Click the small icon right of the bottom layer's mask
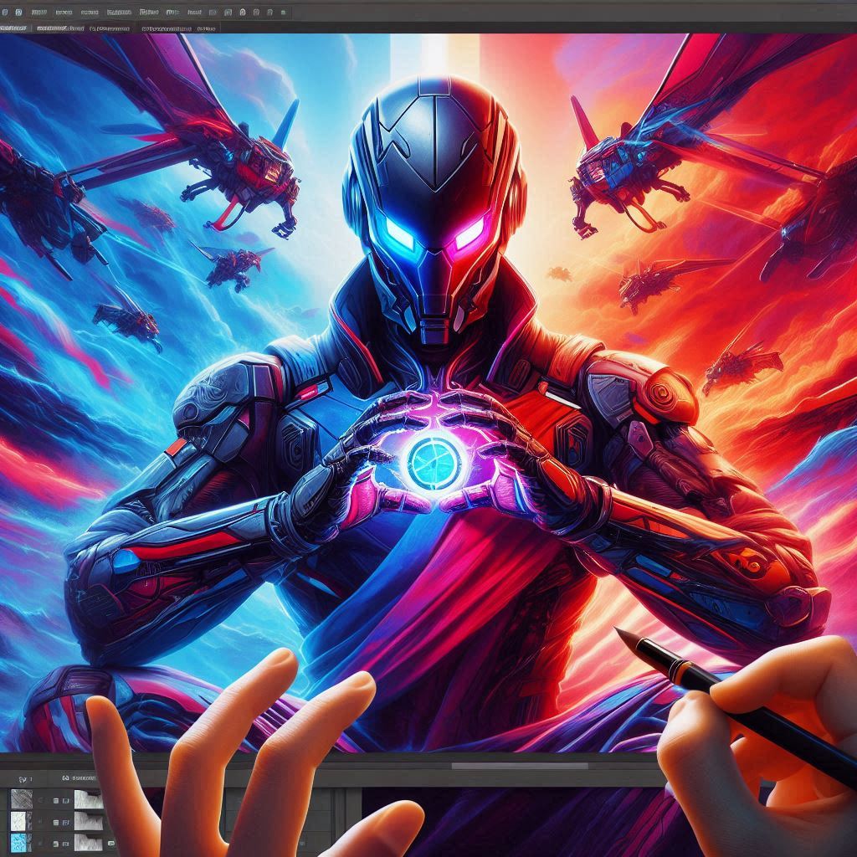 tap(111, 844)
